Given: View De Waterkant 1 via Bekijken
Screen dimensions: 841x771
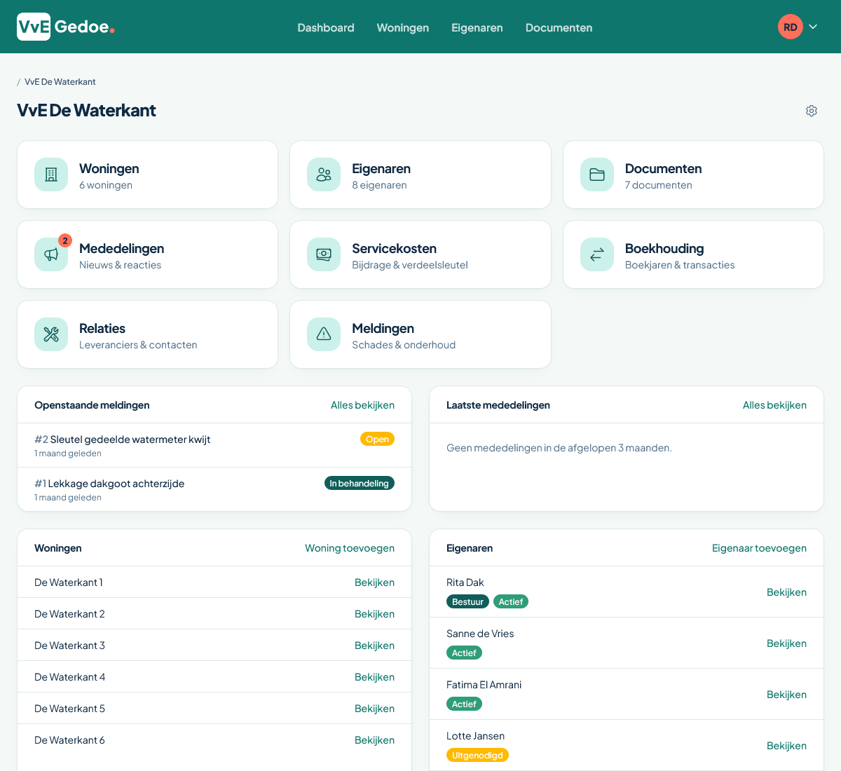Looking at the screenshot, I should click(x=374, y=582).
